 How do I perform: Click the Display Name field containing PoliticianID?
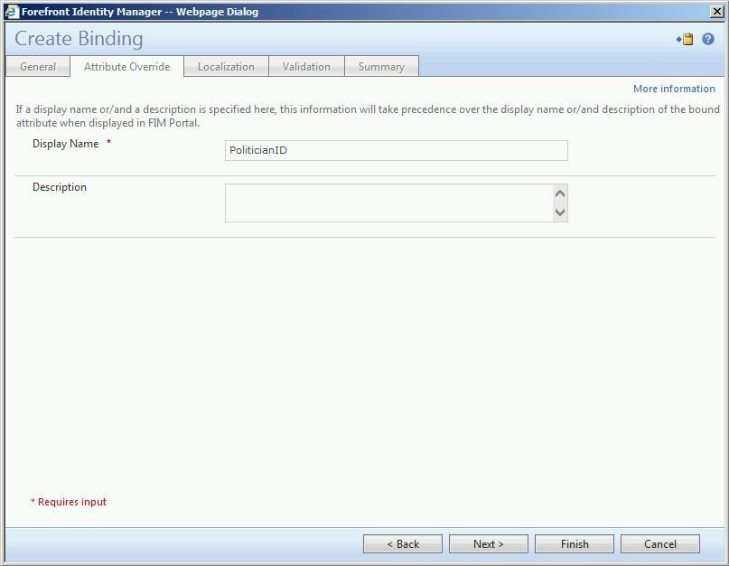[396, 150]
